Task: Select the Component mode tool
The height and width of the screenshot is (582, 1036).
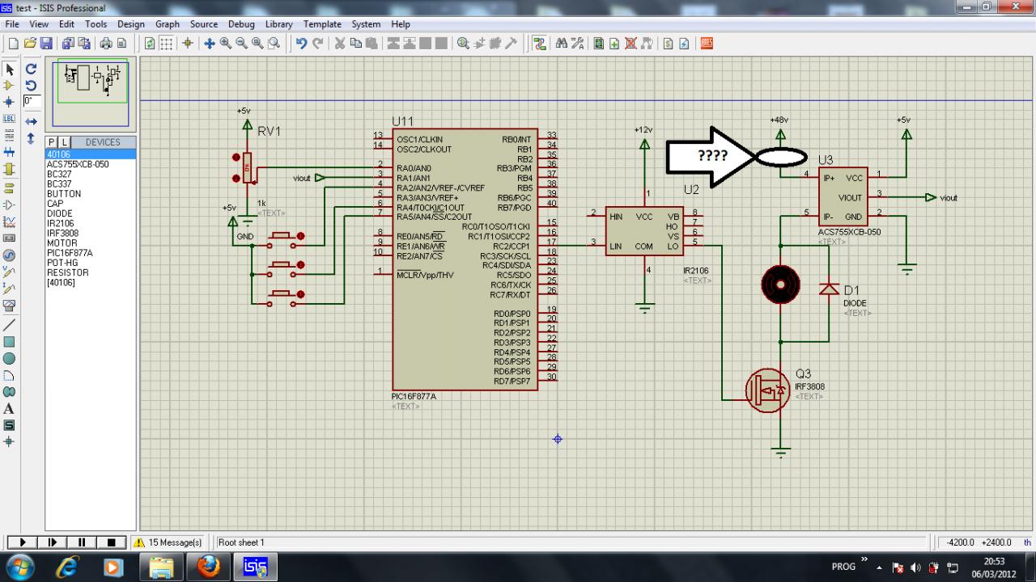Action: pos(10,85)
